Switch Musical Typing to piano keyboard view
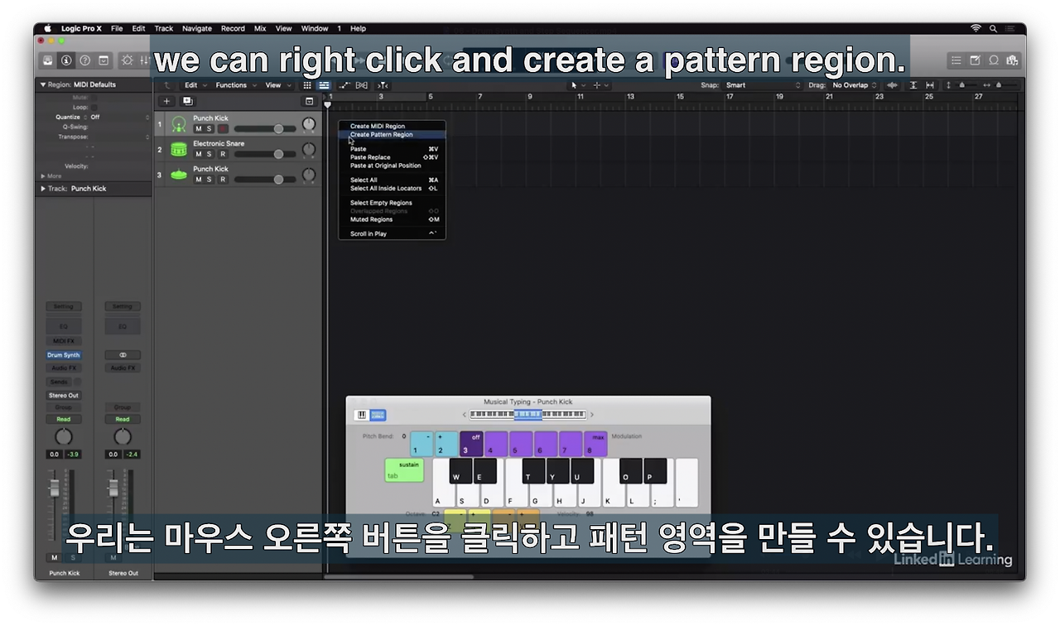Screen dimensions: 1060x626 [362, 415]
